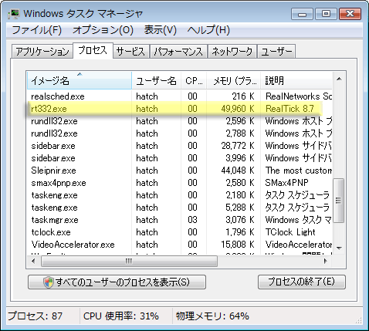Sort by ユーザー名 column header
Image resolution: width=369 pixels, height=331 pixels.
pos(157,81)
